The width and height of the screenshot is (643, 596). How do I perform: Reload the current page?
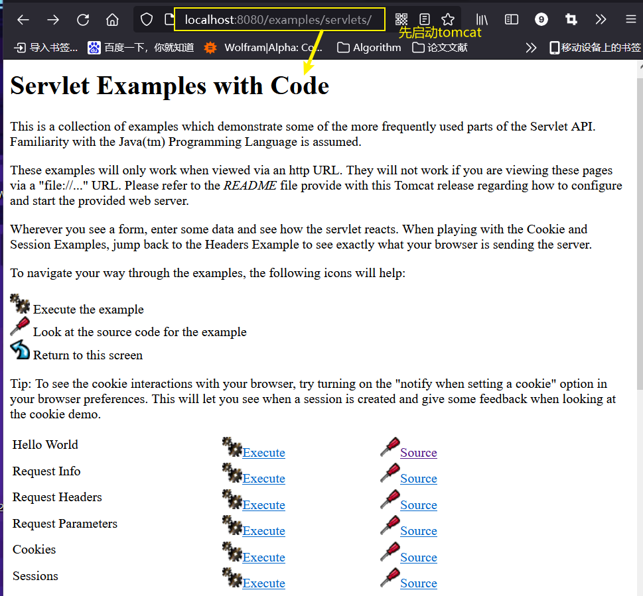click(83, 20)
